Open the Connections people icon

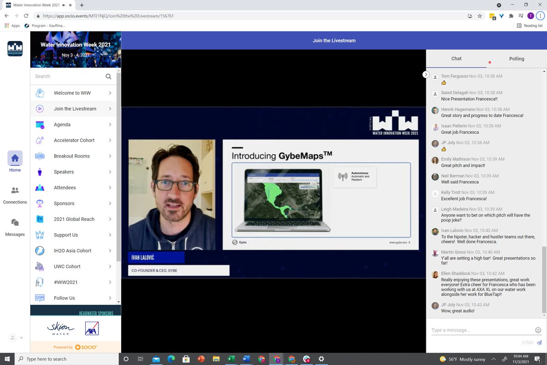(15, 190)
